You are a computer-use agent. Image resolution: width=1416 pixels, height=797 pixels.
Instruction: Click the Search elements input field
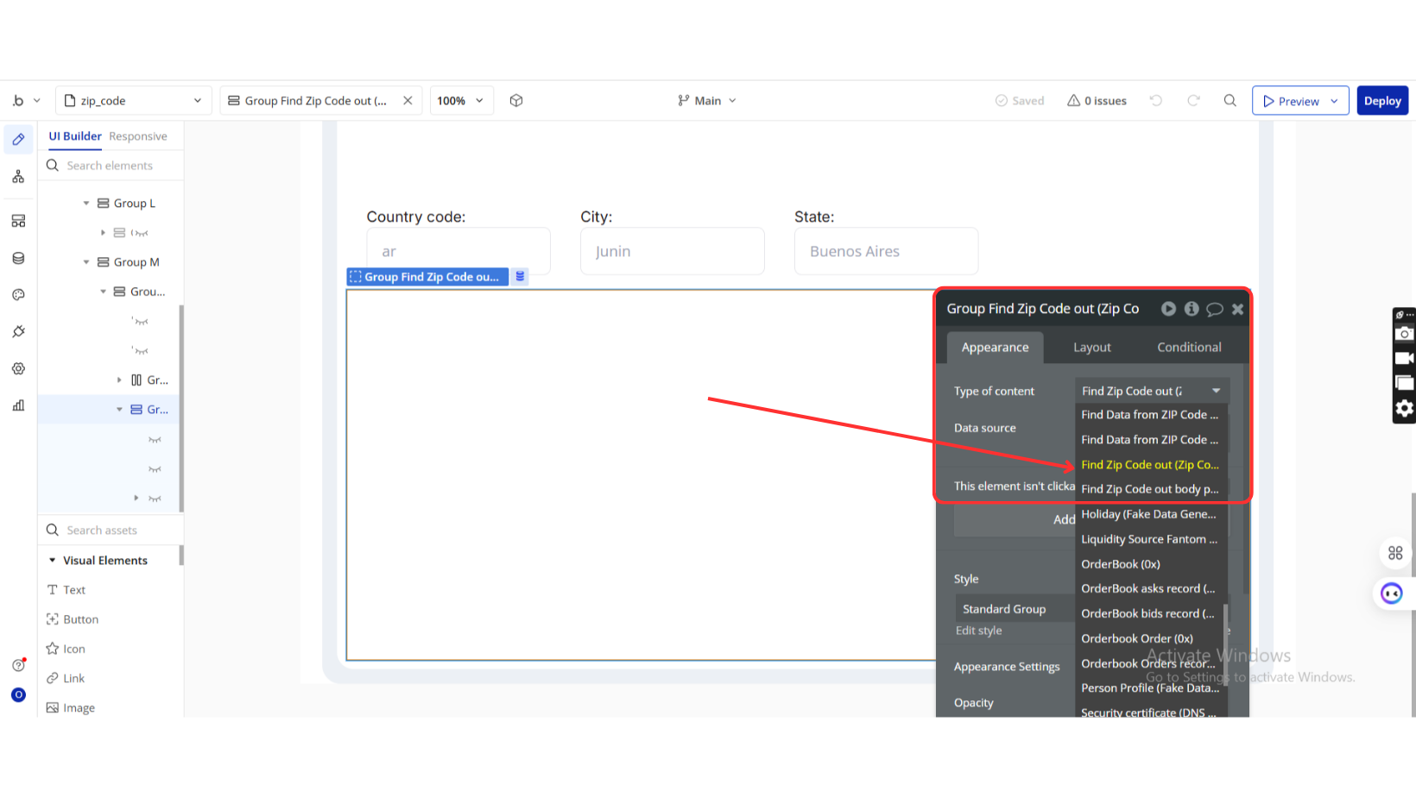click(x=121, y=166)
